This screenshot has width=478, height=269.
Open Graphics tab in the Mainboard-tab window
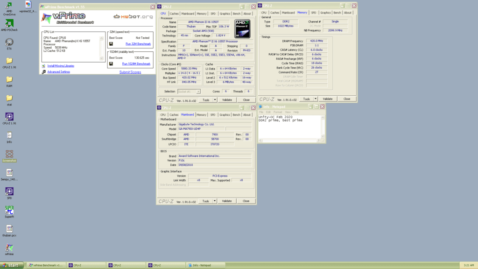click(225, 115)
